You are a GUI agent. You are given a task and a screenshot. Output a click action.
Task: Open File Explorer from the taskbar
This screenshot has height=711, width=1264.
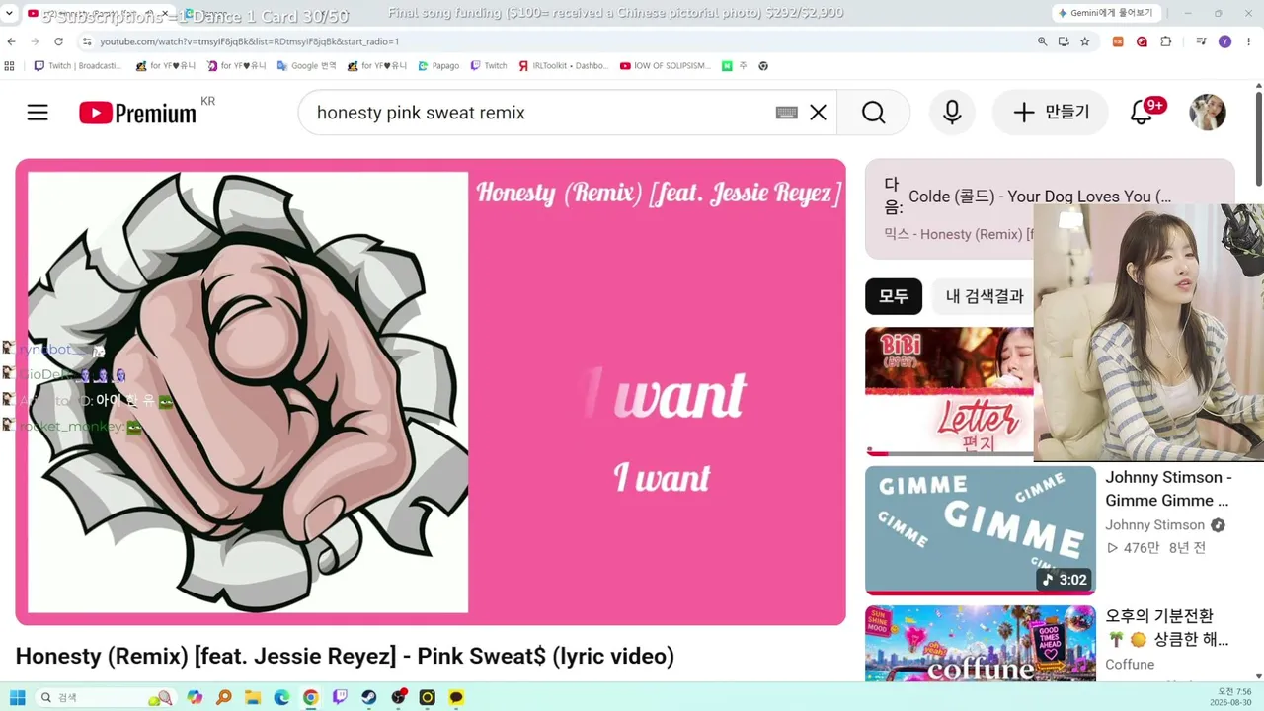click(253, 697)
